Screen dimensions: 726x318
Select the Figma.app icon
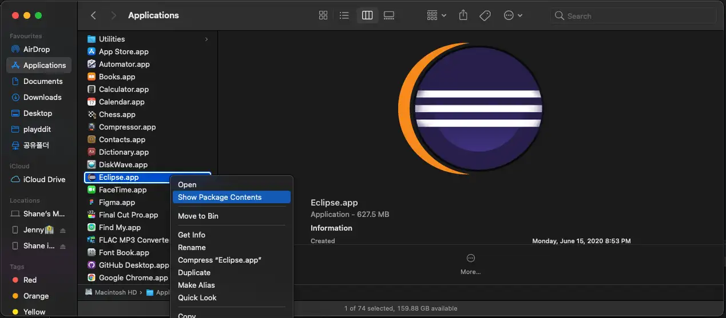pos(92,202)
